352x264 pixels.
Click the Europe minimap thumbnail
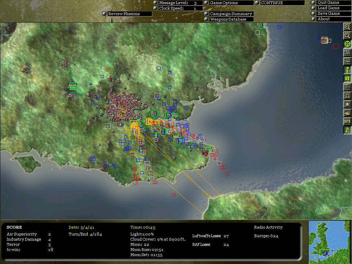pos(329,242)
